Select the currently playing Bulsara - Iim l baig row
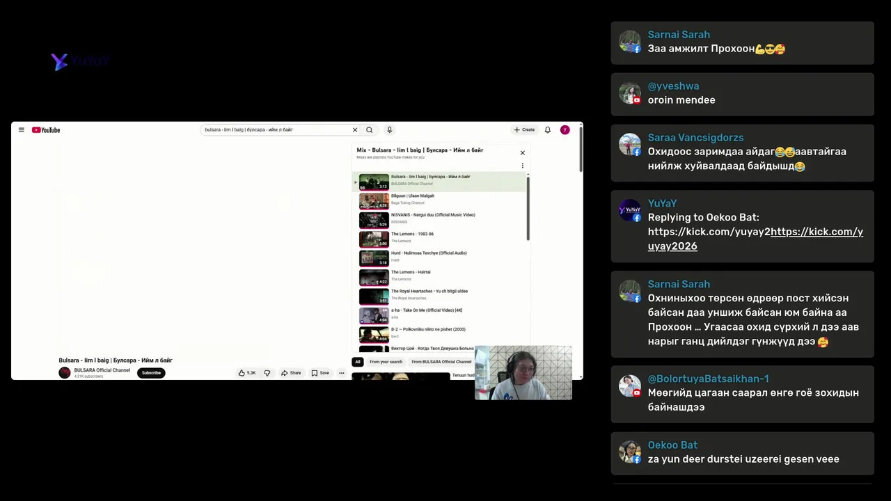Viewport: 891px width, 501px height. click(439, 182)
